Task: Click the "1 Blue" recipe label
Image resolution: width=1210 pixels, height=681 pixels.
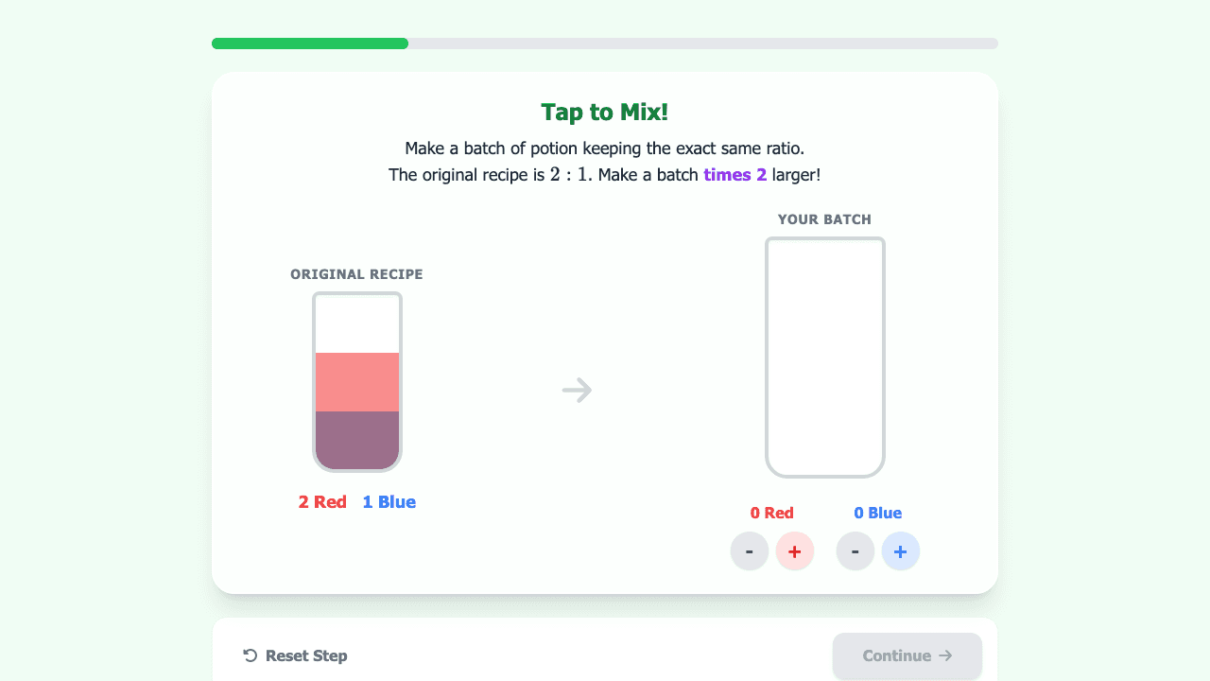Action: coord(389,502)
